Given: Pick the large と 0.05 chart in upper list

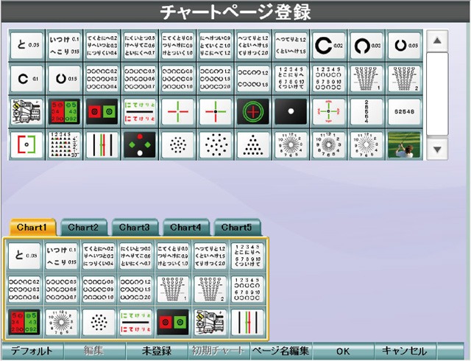Looking at the screenshot, I should coord(26,45).
